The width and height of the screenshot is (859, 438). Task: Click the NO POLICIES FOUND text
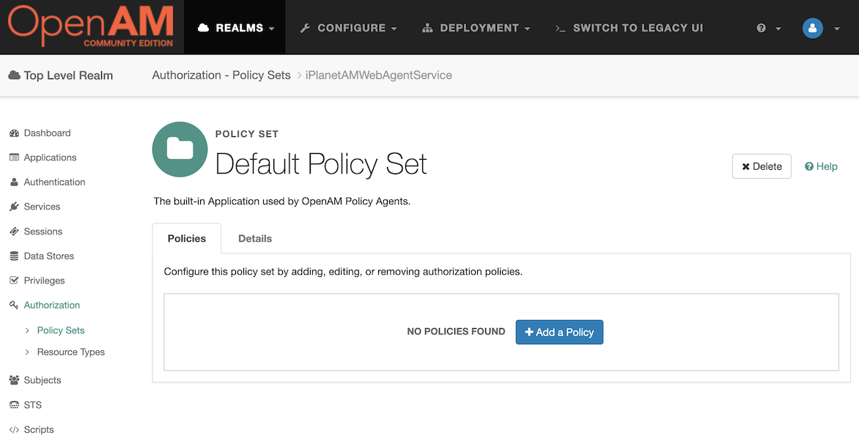point(456,331)
